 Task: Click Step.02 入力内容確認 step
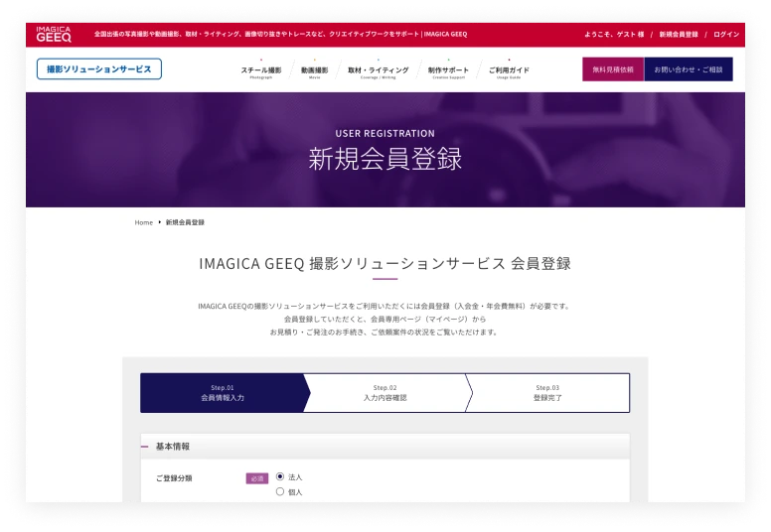pyautogui.click(x=385, y=393)
